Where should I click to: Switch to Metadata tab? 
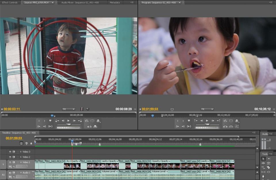[115, 3]
